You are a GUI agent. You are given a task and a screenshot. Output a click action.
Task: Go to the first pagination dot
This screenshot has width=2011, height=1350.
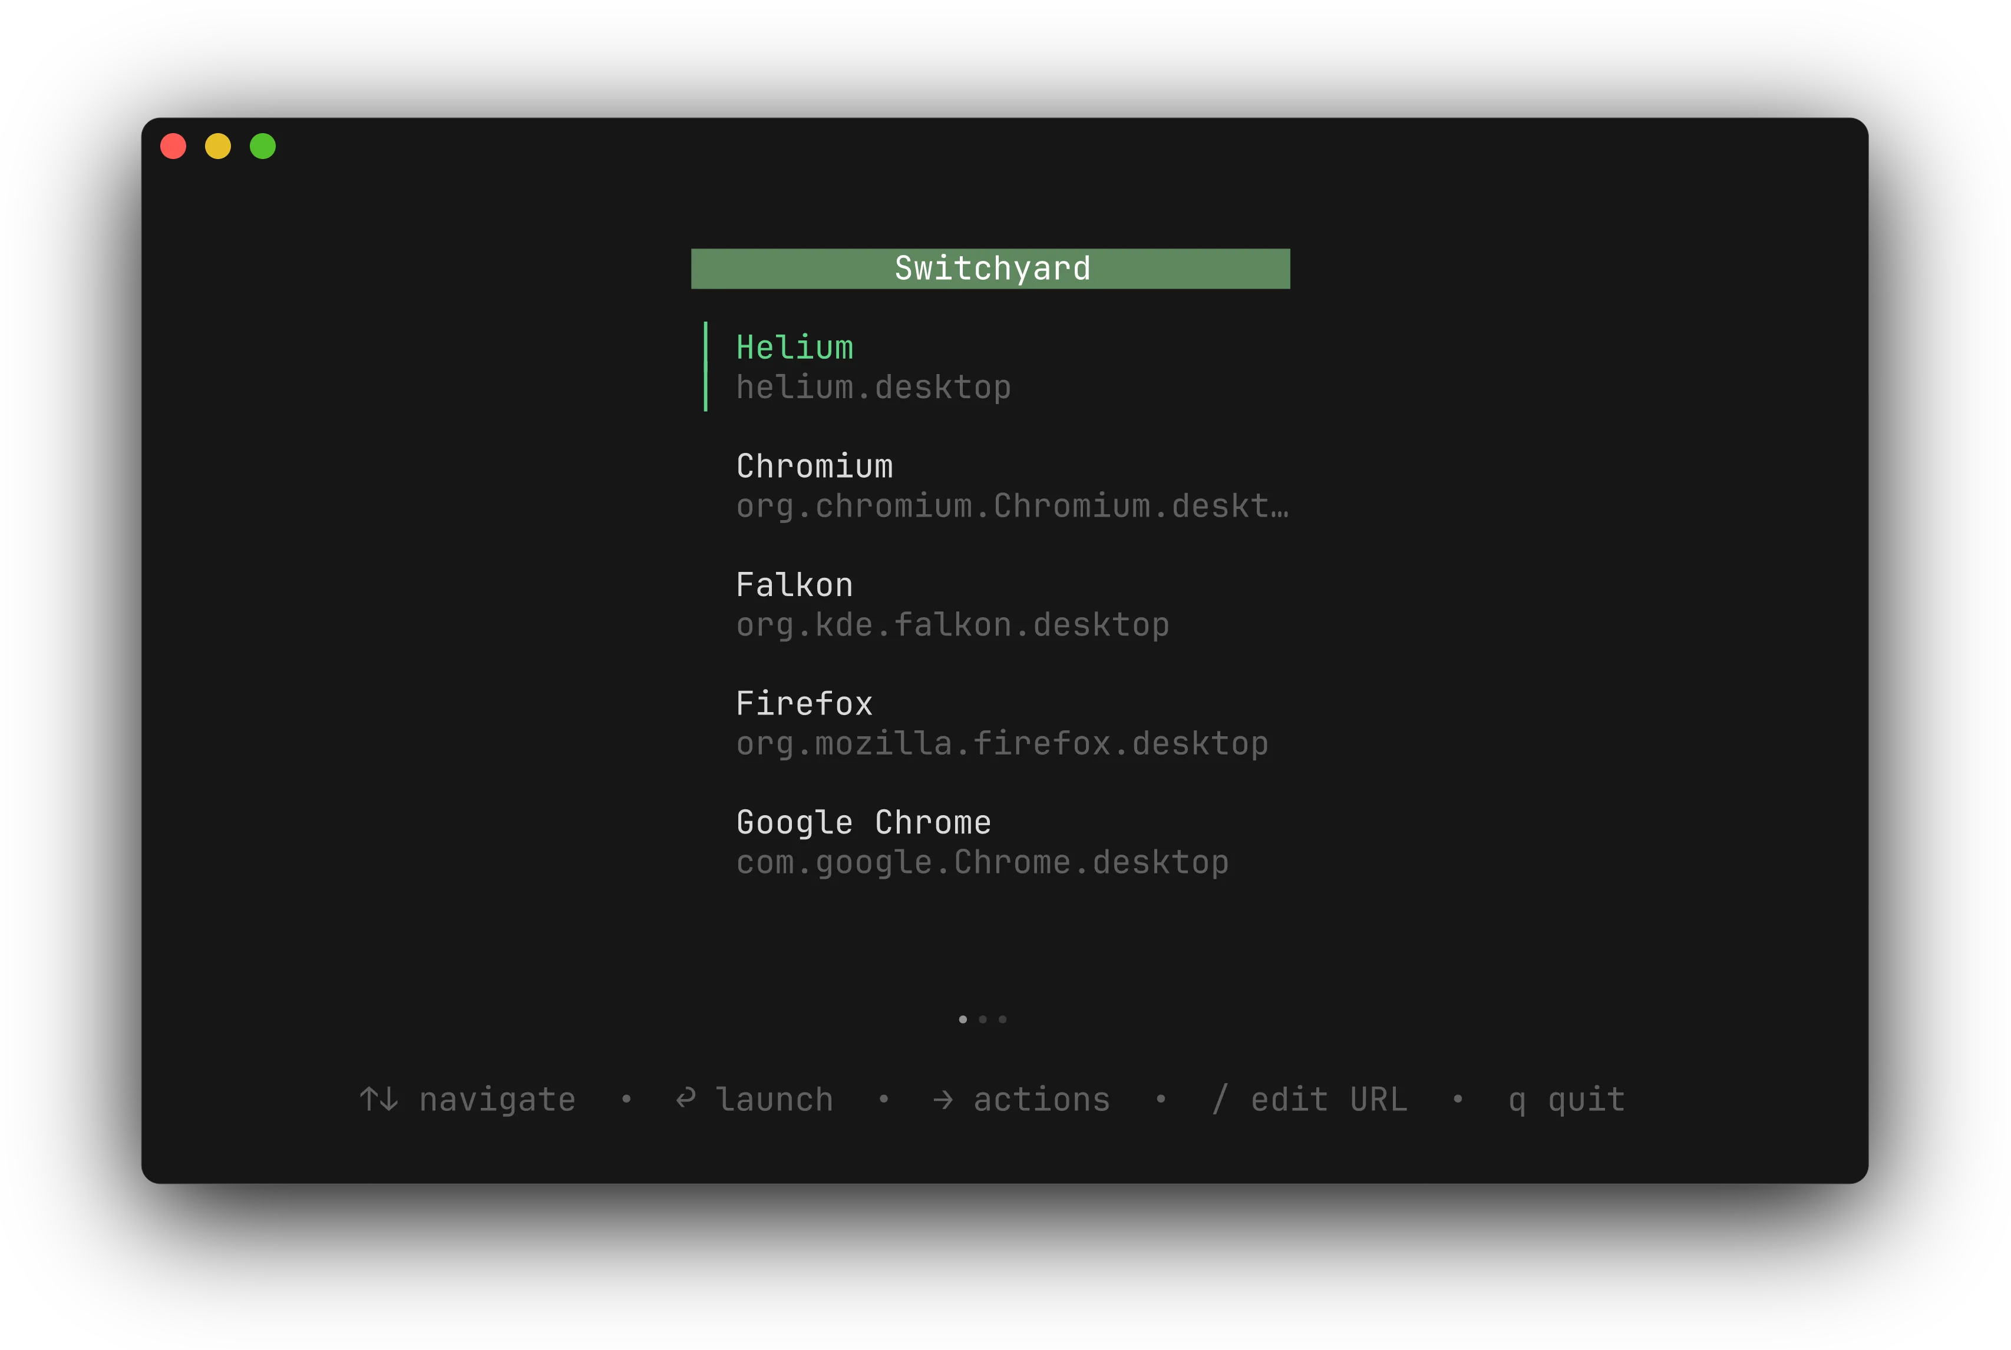coord(963,1020)
